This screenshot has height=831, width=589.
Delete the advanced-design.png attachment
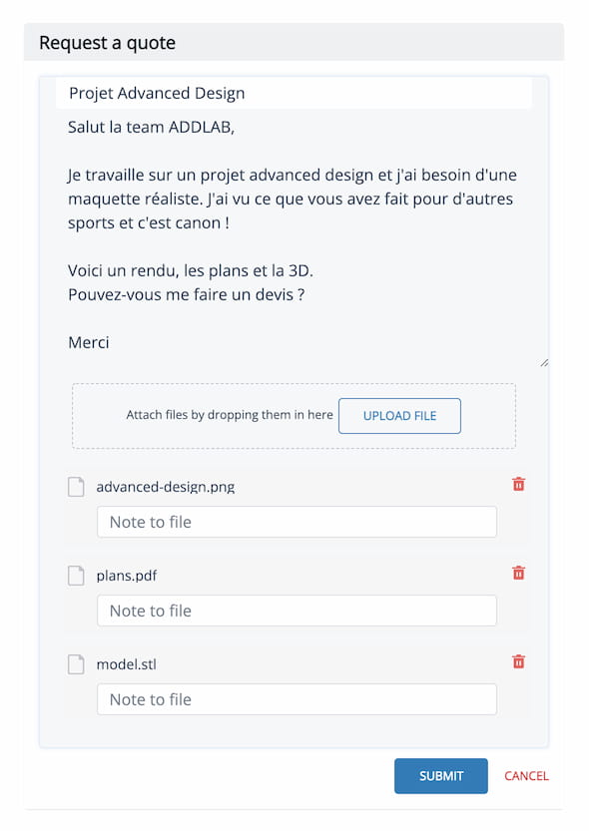tap(518, 484)
